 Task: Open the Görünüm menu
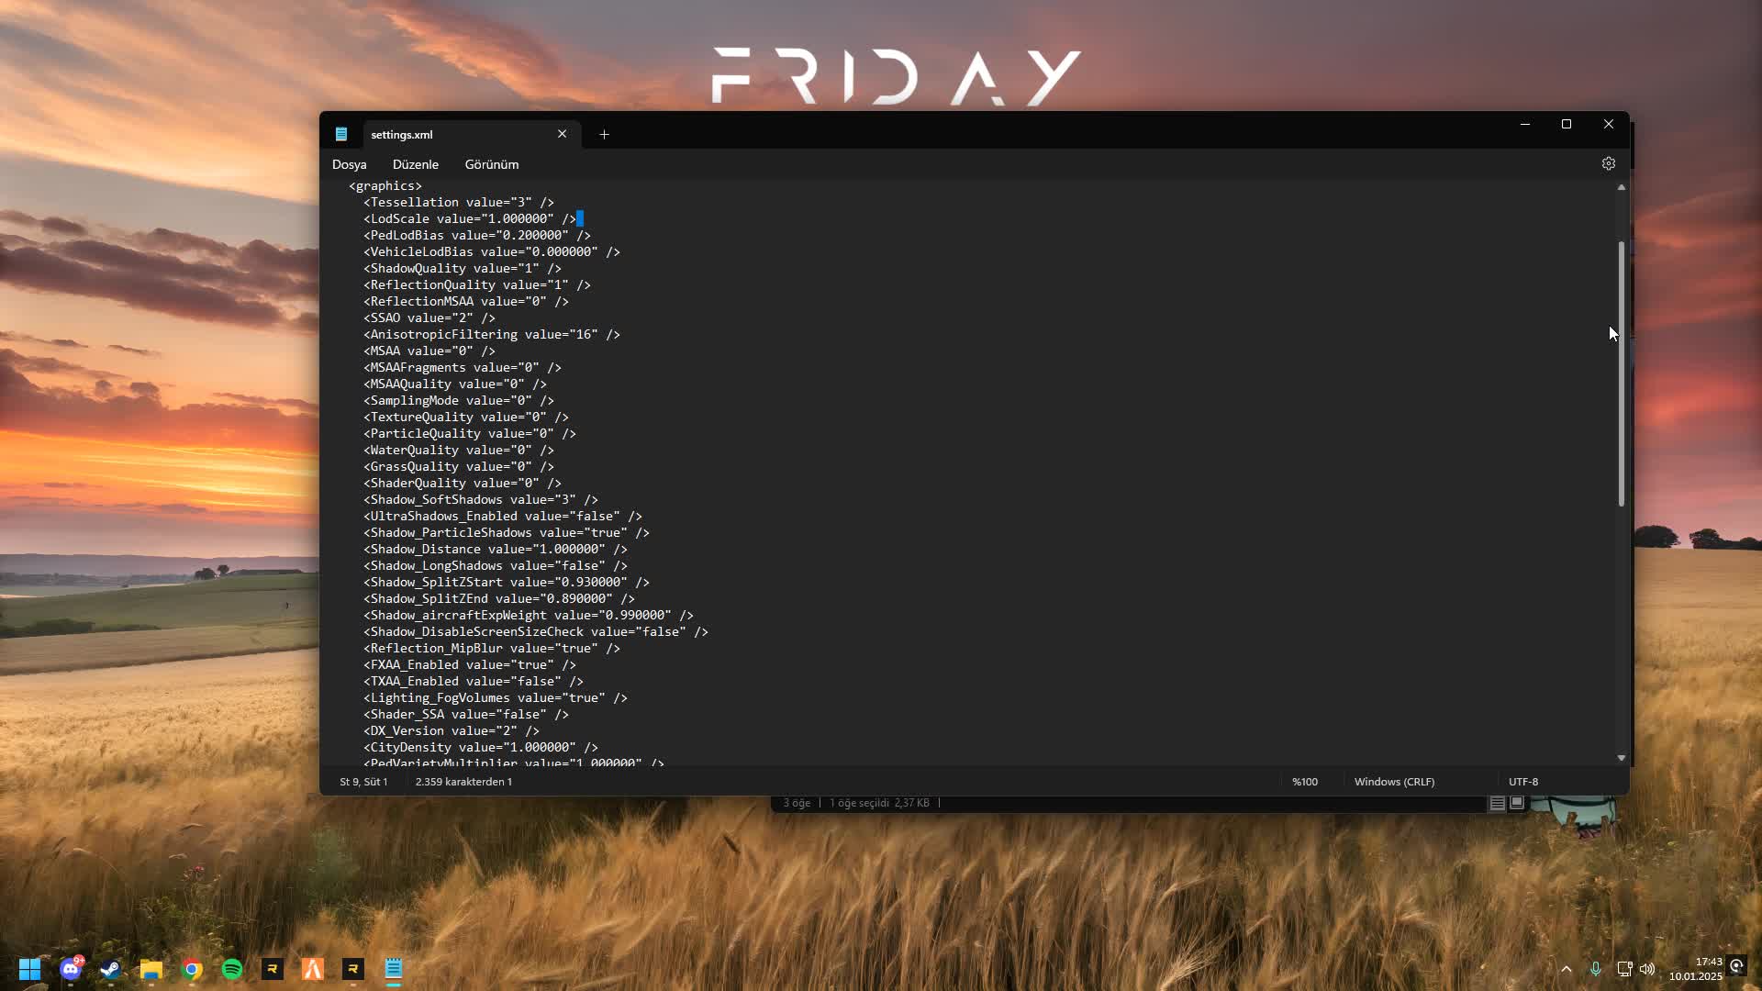pyautogui.click(x=491, y=164)
